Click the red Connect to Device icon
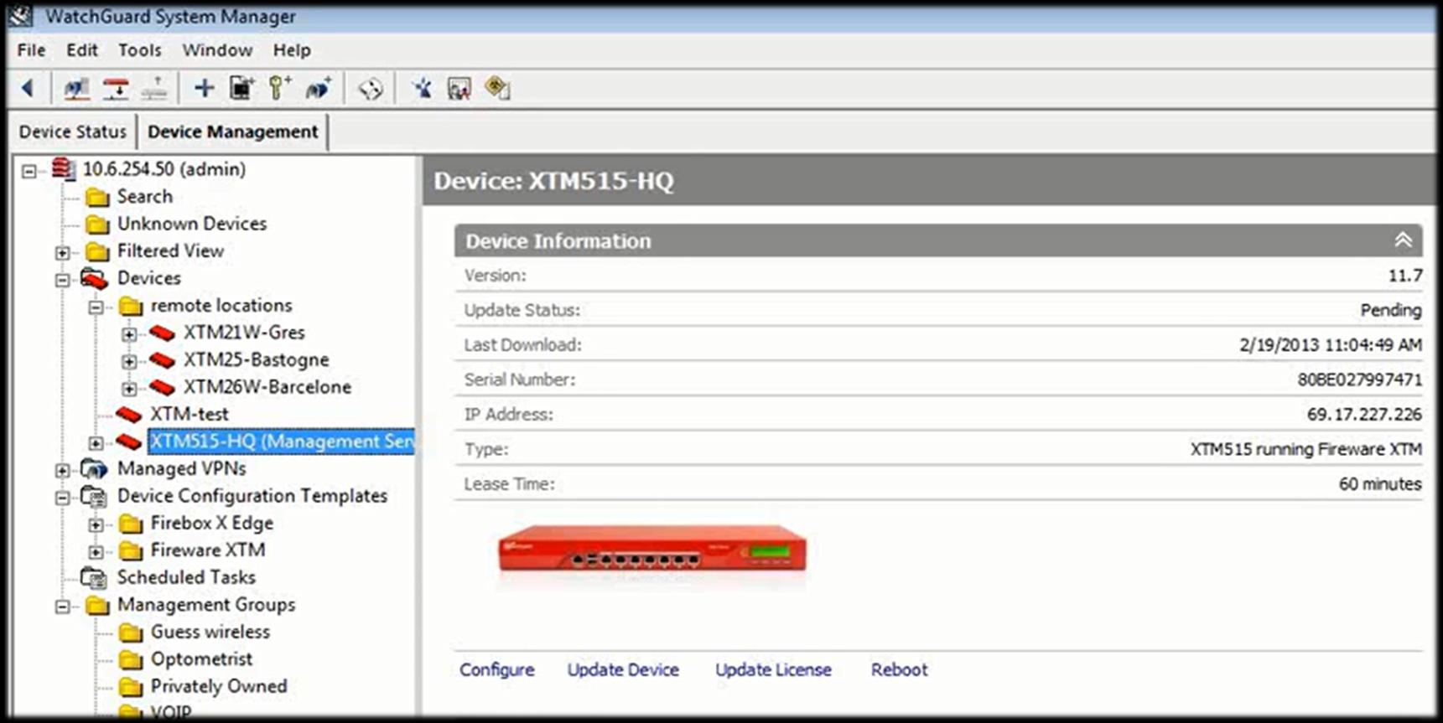 pos(116,88)
